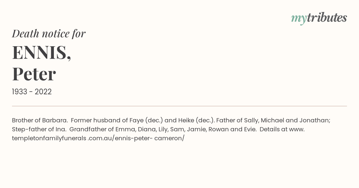359x188 pixels.
Task: Click "cameron/" at end of URL
Action: point(169,138)
